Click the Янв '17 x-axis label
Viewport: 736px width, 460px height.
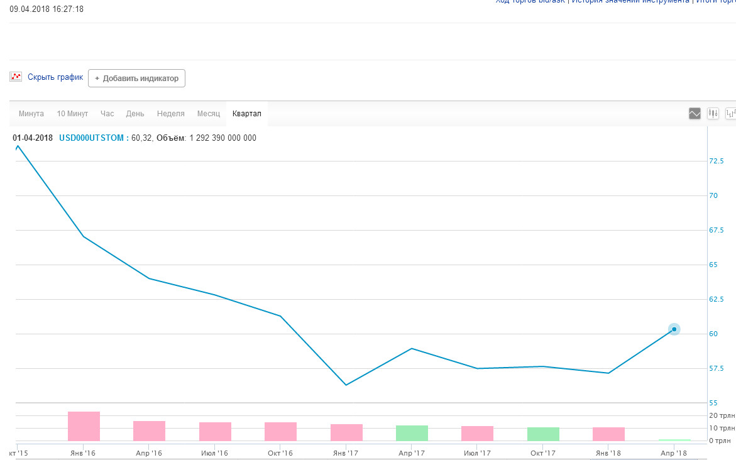coord(346,453)
